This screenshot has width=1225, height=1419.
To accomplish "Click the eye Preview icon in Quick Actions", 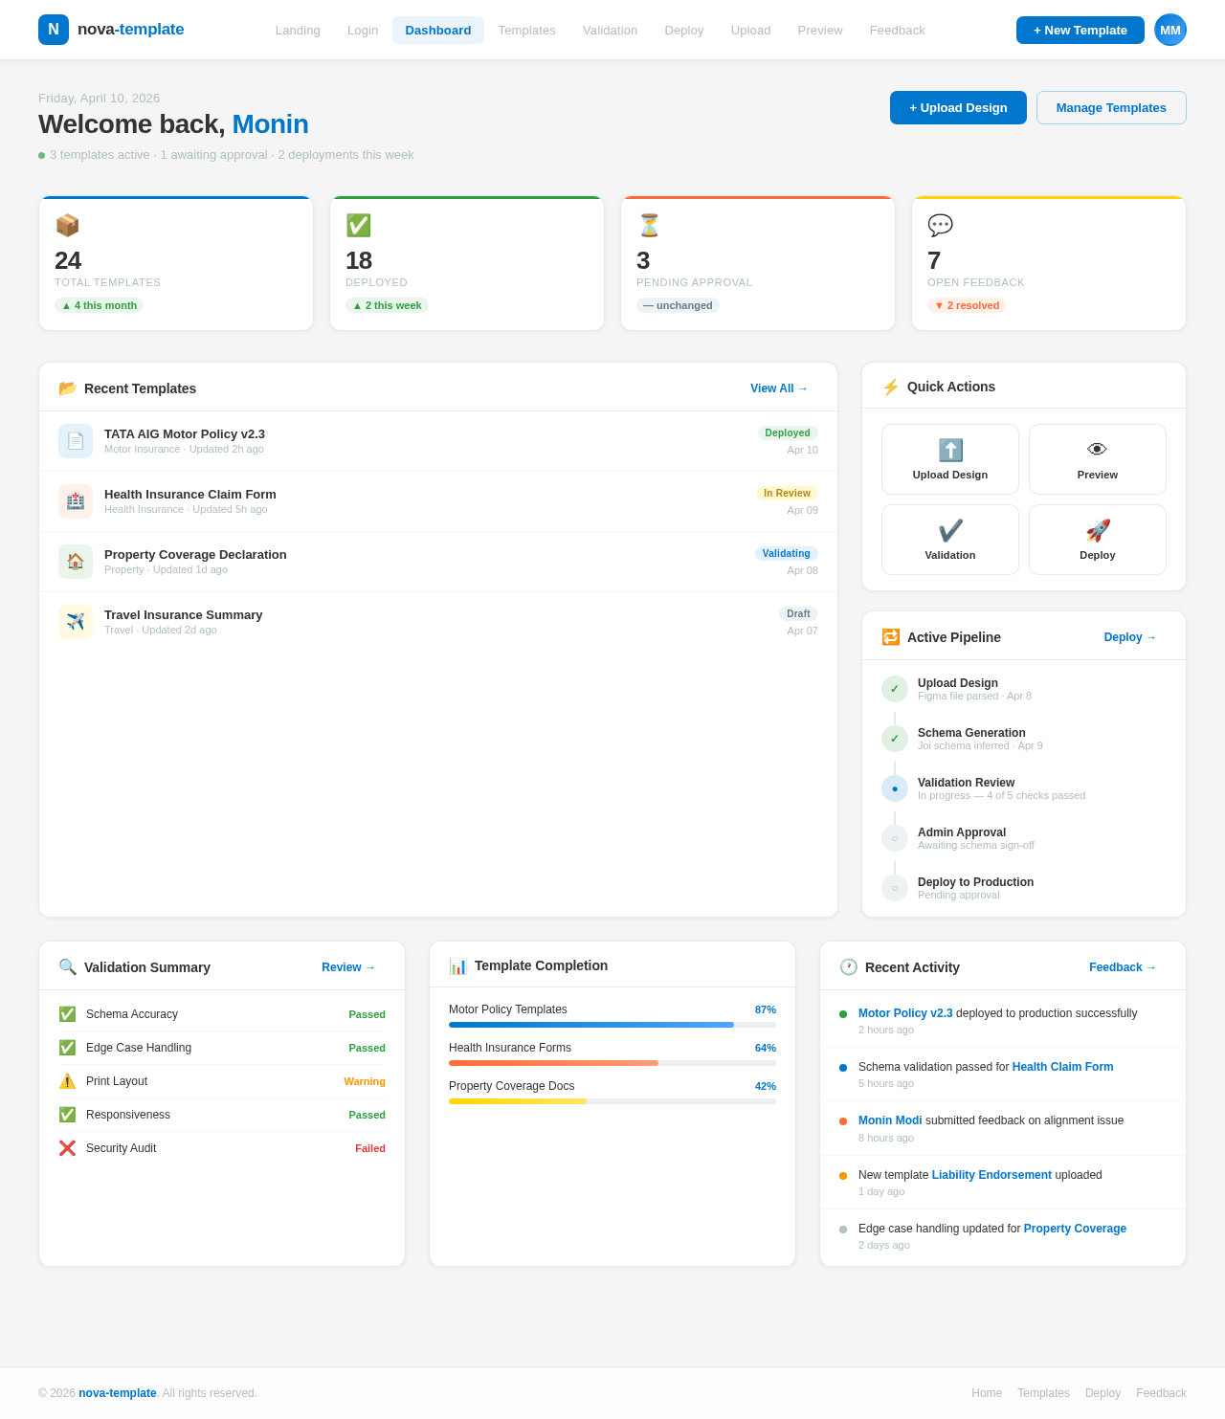I will coord(1098,451).
